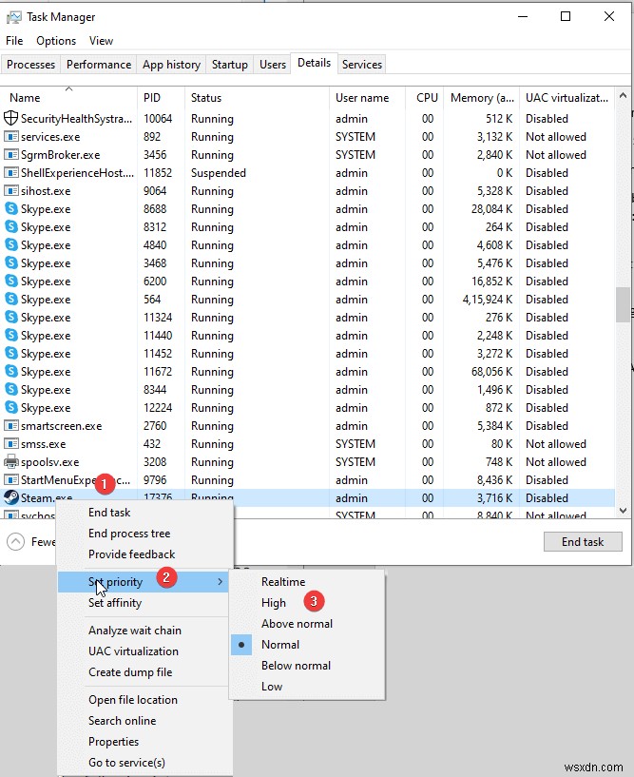Click the spoolsv.exe printer icon
This screenshot has height=777, width=634.
[10, 462]
